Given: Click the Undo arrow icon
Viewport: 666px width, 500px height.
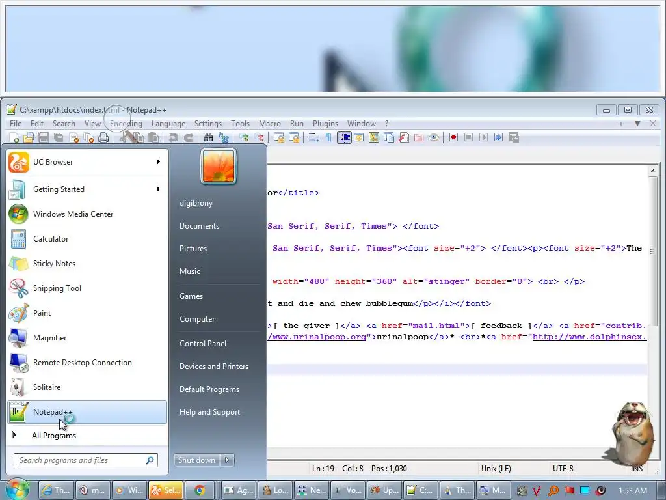Looking at the screenshot, I should coord(173,137).
